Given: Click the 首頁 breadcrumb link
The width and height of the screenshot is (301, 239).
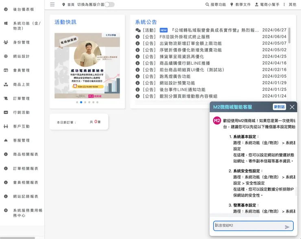Looking at the screenshot, I should pos(71,4).
